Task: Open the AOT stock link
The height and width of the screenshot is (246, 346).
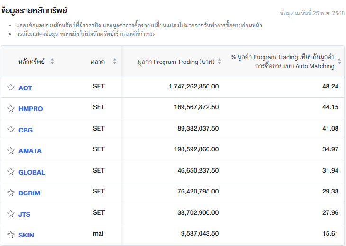Action: [25, 88]
